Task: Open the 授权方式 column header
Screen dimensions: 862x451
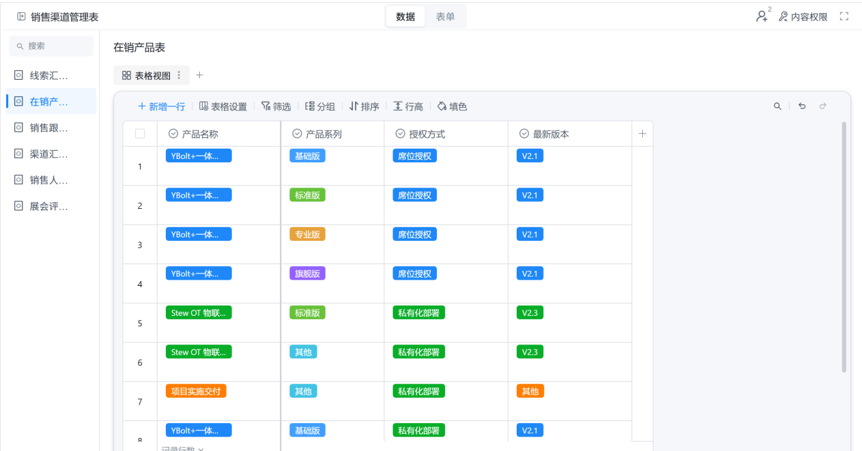Action: [x=446, y=134]
